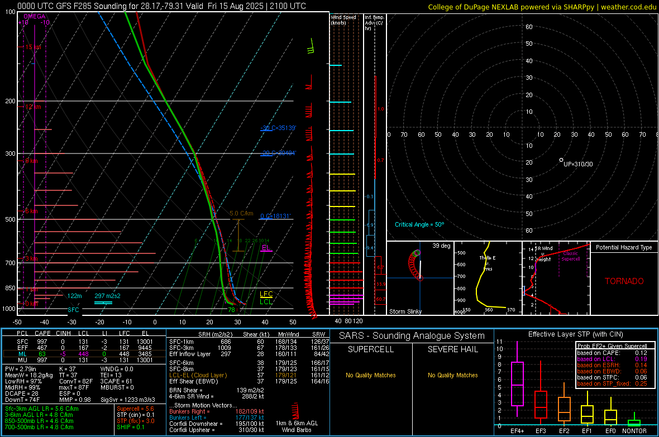Click the red Supercell = 5.6 value
This screenshot has width=659, height=437.
click(135, 409)
